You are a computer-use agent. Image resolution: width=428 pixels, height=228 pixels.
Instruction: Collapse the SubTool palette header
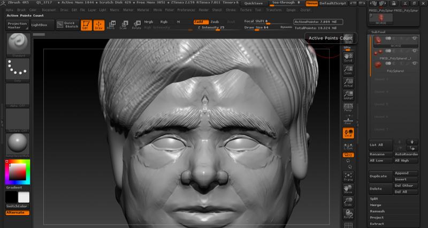click(x=378, y=32)
